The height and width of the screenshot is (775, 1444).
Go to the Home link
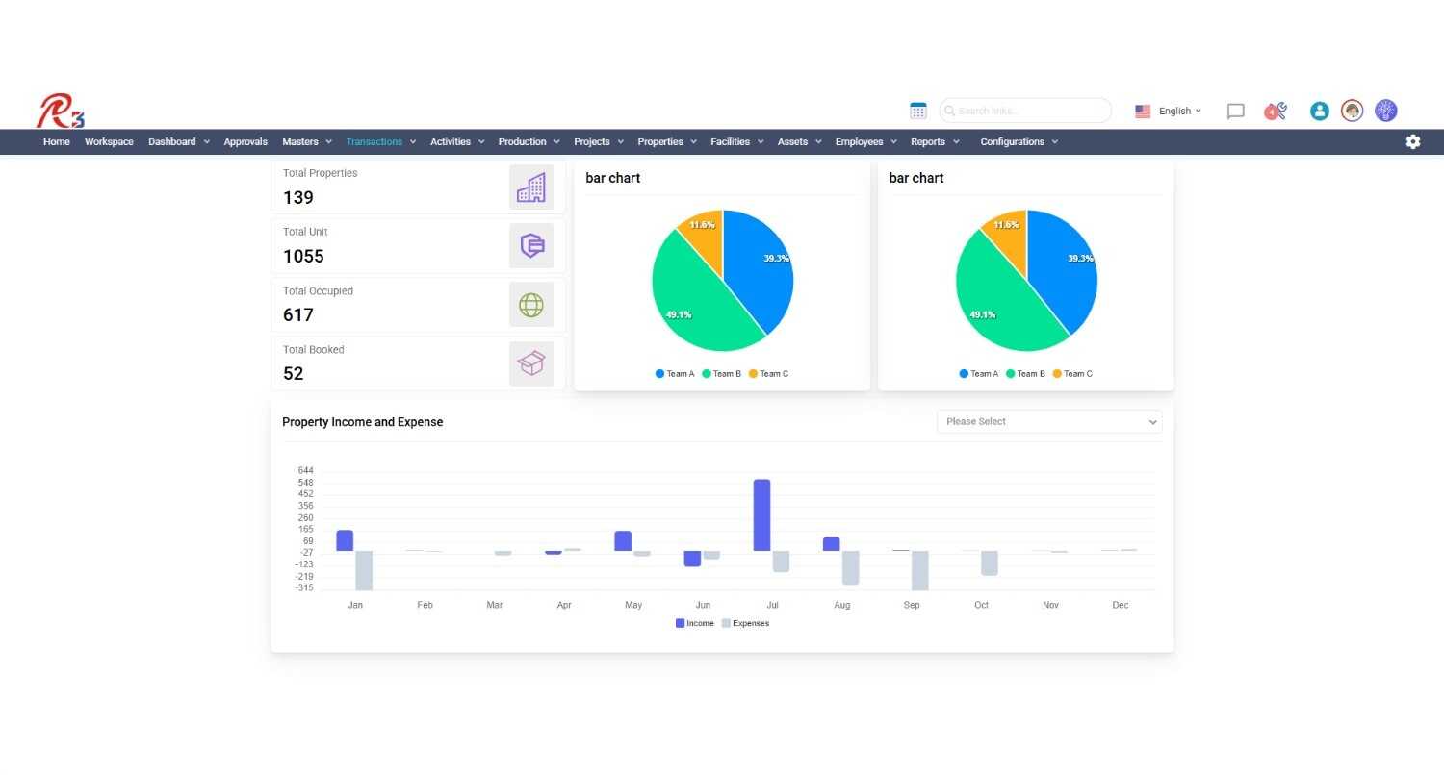(x=57, y=141)
